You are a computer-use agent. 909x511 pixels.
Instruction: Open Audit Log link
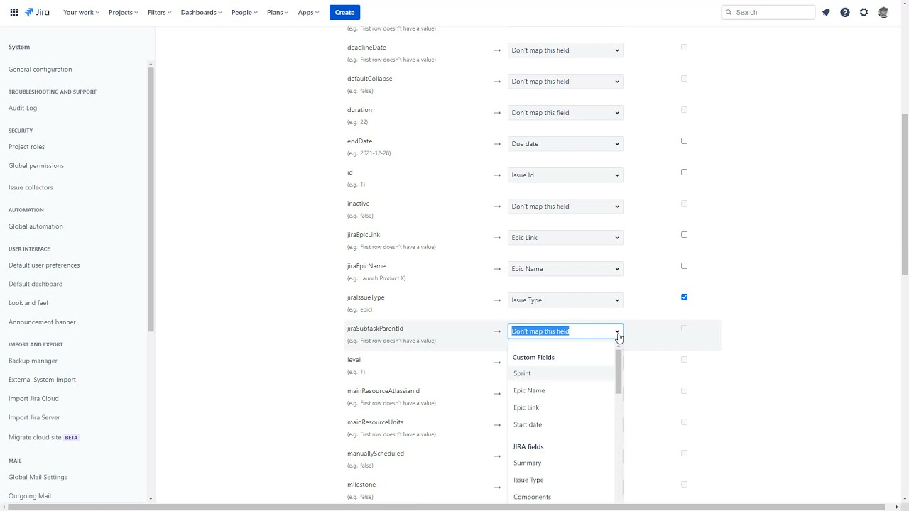pyautogui.click(x=23, y=108)
